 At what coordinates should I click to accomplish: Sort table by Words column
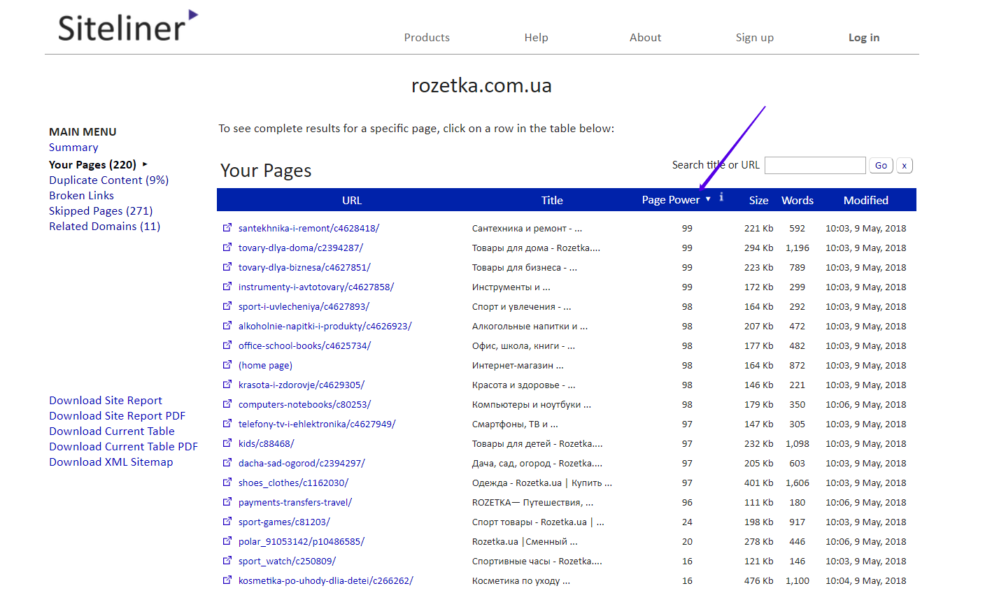coord(797,201)
